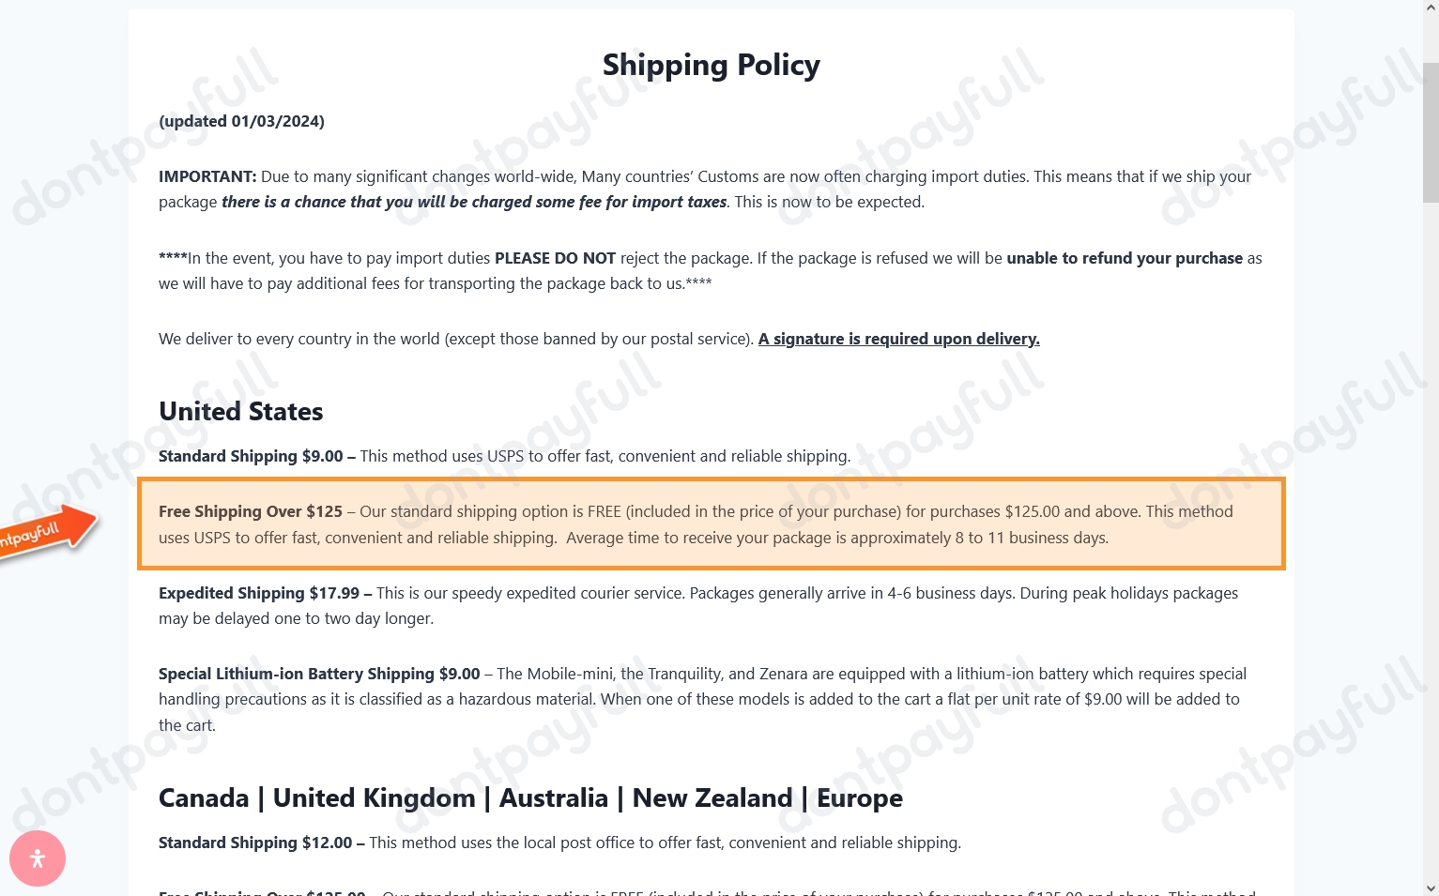Open the pink accessibility widget button

coord(38,858)
